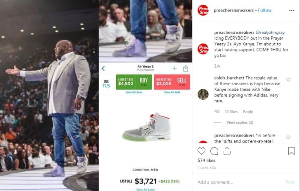Image resolution: width=300 pixels, height=191 pixels.
Task: Open comment bubble icon under post
Action: click(214, 151)
